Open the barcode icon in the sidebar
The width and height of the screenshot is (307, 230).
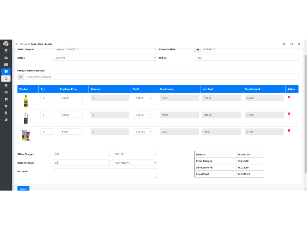click(6, 92)
